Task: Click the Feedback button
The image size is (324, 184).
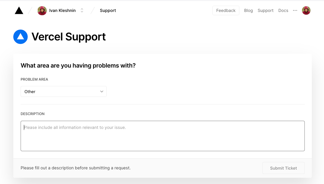Action: coord(226,10)
